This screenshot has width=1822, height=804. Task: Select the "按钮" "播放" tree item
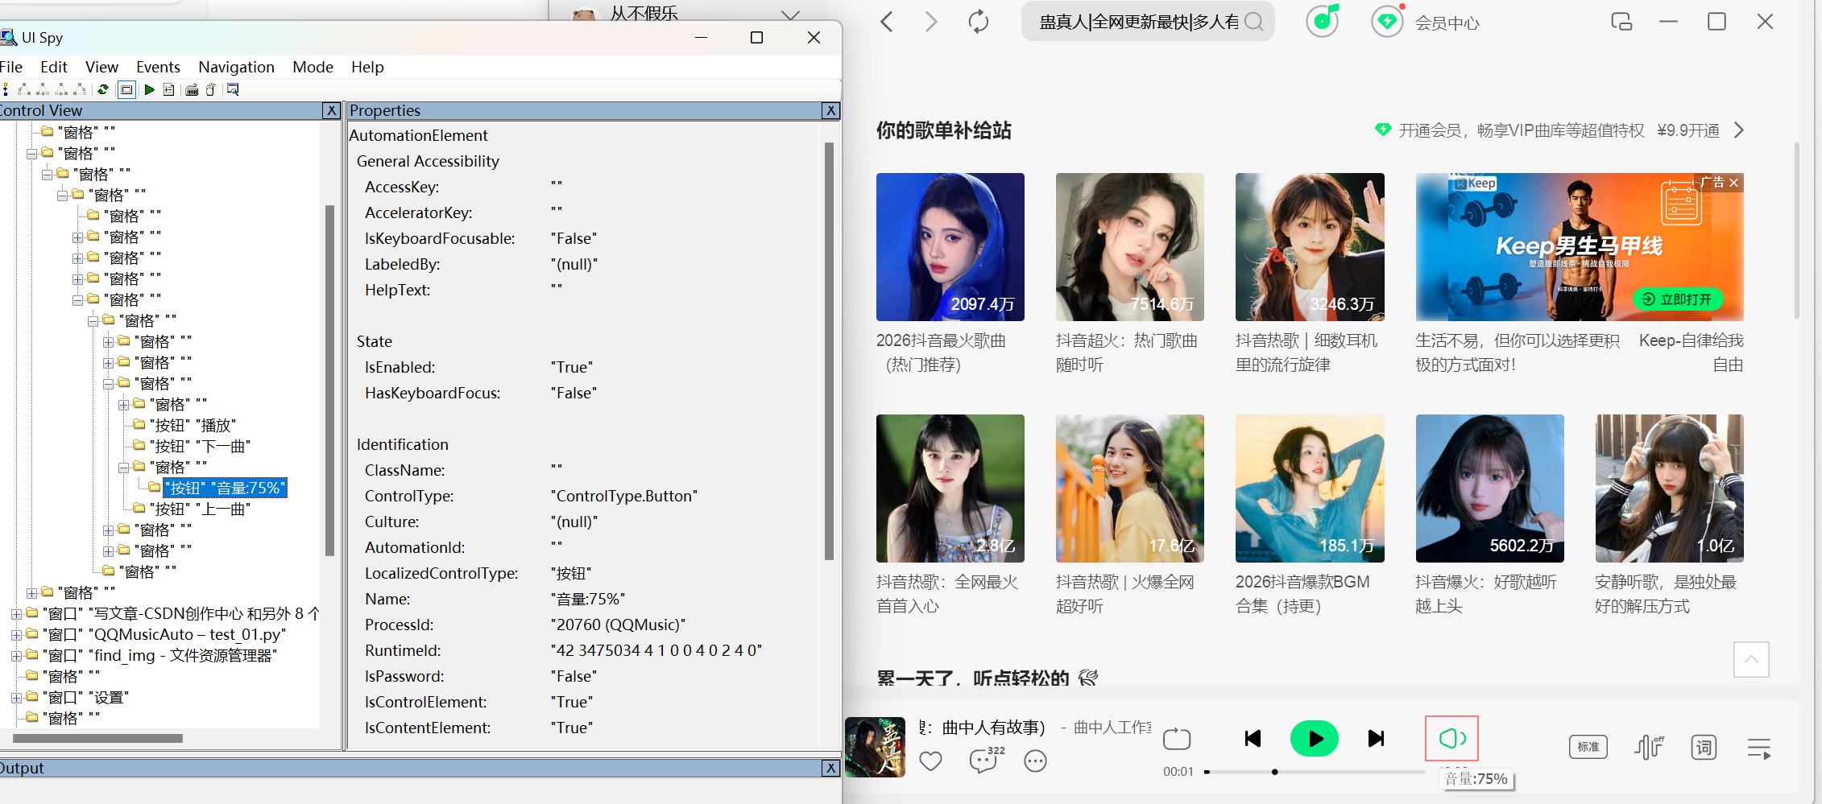[x=193, y=425]
